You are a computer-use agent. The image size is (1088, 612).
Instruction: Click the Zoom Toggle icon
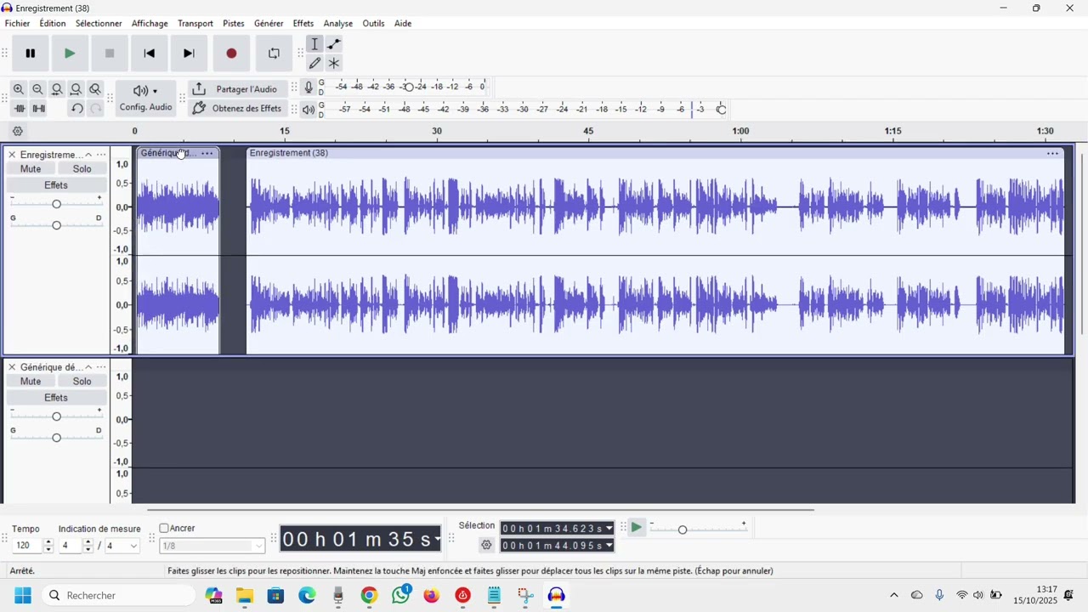[95, 89]
